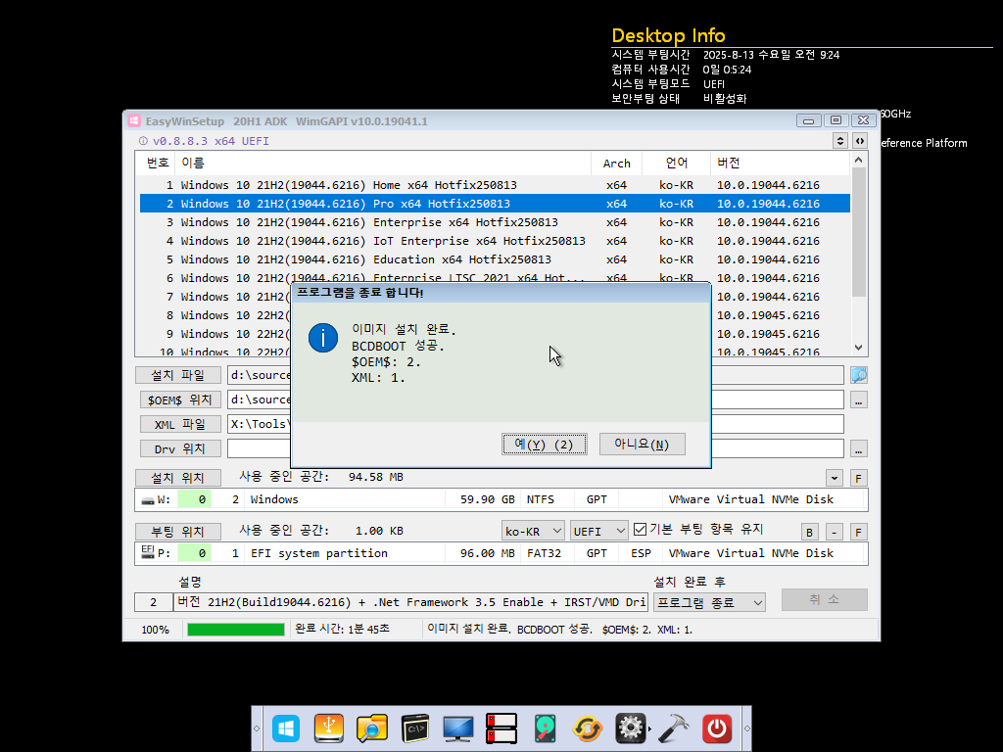The height and width of the screenshot is (752, 1003).
Task: Click the EasyWinSetup app icon in the title bar
Action: point(133,120)
